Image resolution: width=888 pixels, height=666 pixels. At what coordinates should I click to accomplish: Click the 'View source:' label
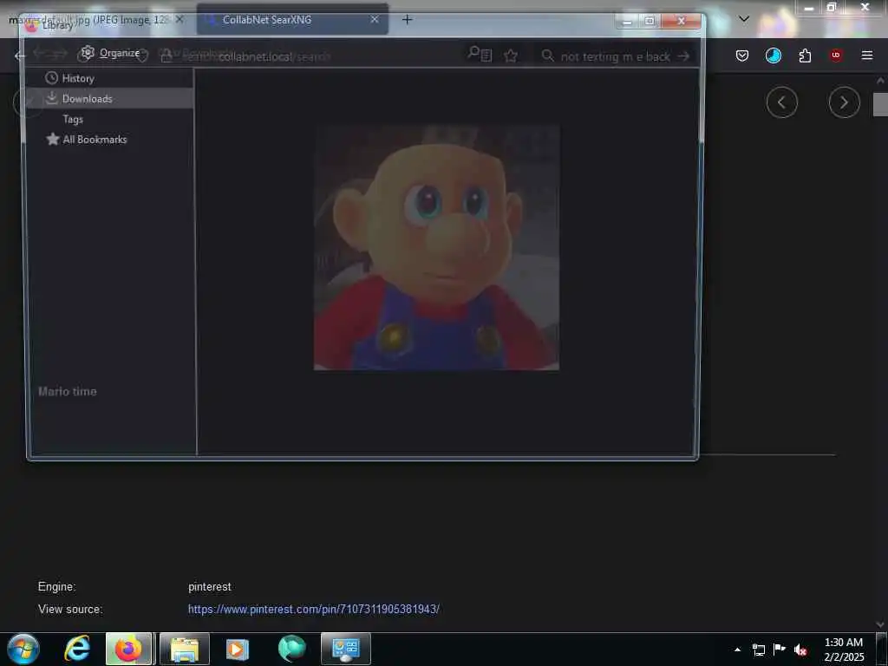70,610
